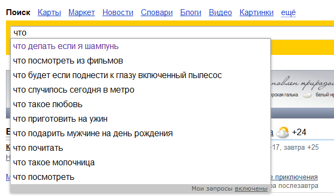This screenshot has height=196, width=334.
Task: Pick 'что подарить мужчине на день рождения'
Action: (x=141, y=134)
